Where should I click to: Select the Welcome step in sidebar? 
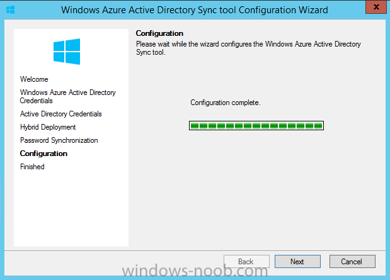pyautogui.click(x=34, y=79)
